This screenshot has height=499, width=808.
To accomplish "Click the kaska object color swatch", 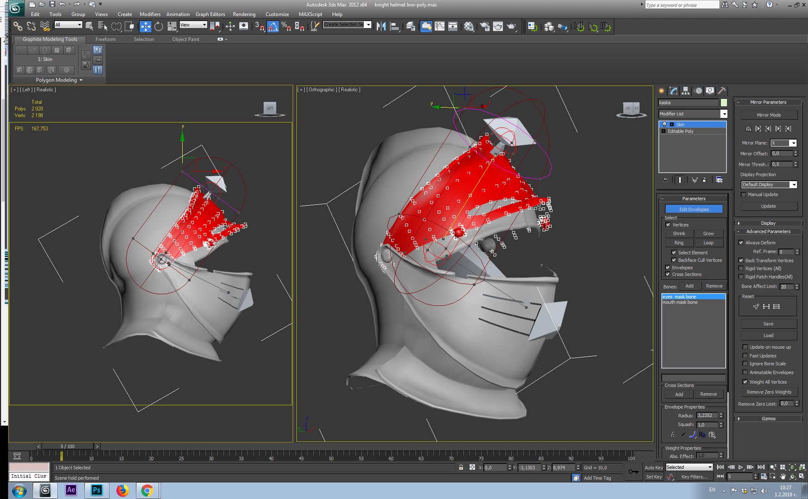I will tap(724, 103).
